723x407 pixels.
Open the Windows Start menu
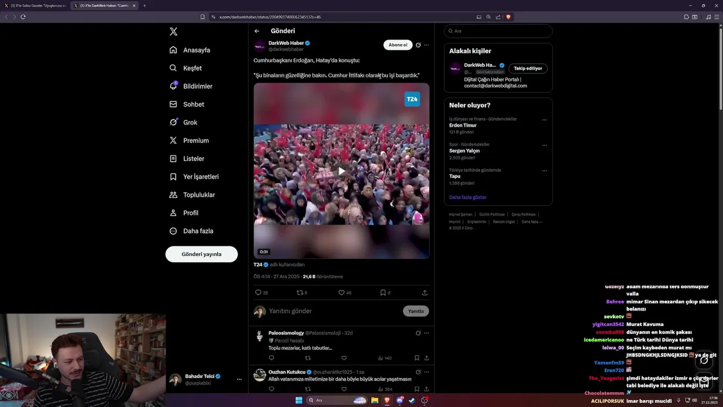click(x=299, y=400)
